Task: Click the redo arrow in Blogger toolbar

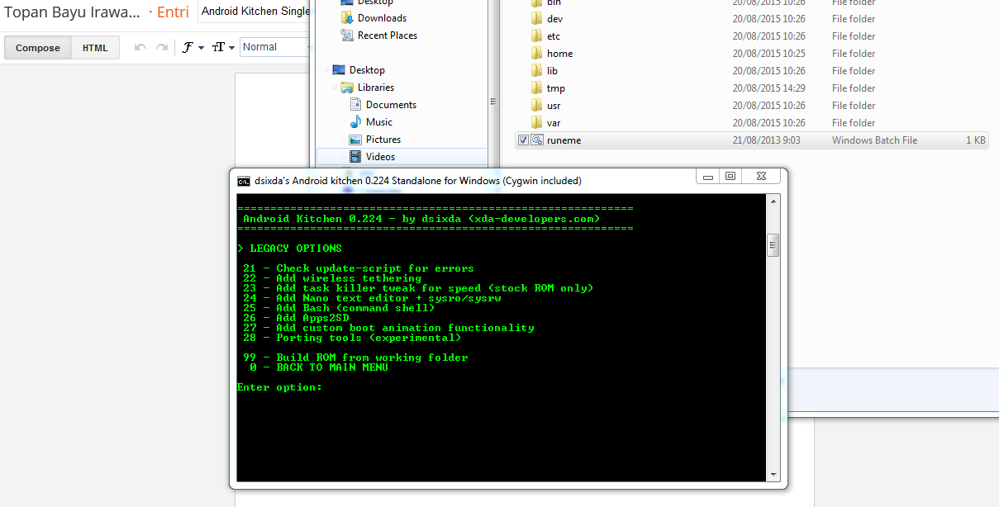Action: tap(162, 48)
